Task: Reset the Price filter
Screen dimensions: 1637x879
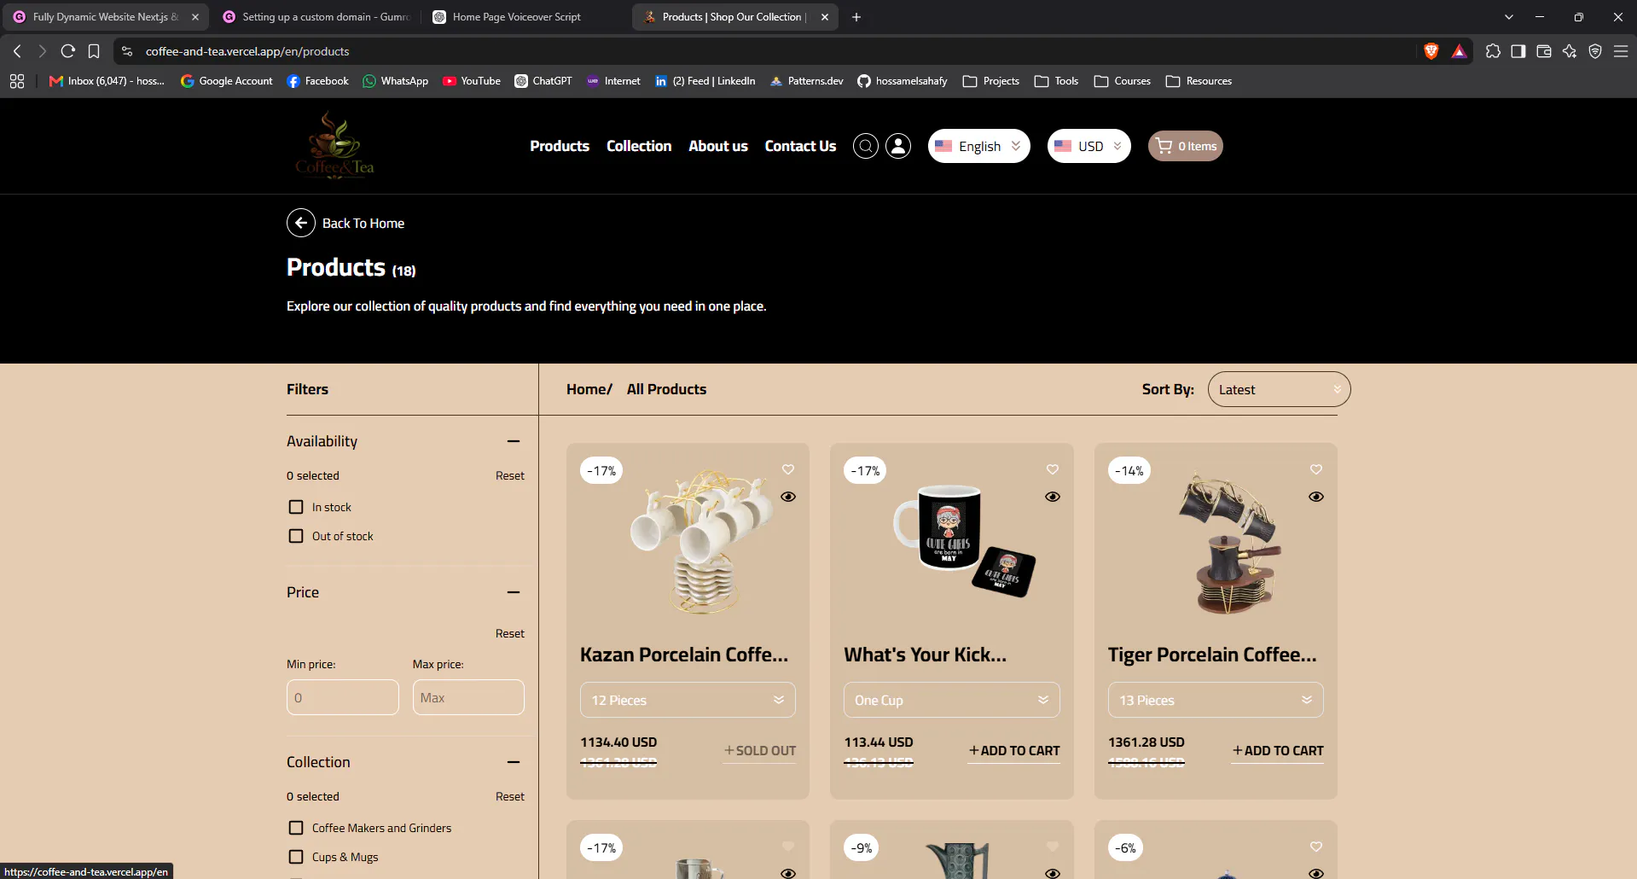Action: [x=510, y=633]
